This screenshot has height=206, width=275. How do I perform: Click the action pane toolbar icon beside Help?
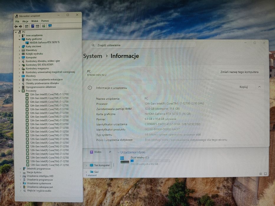click(x=37, y=26)
